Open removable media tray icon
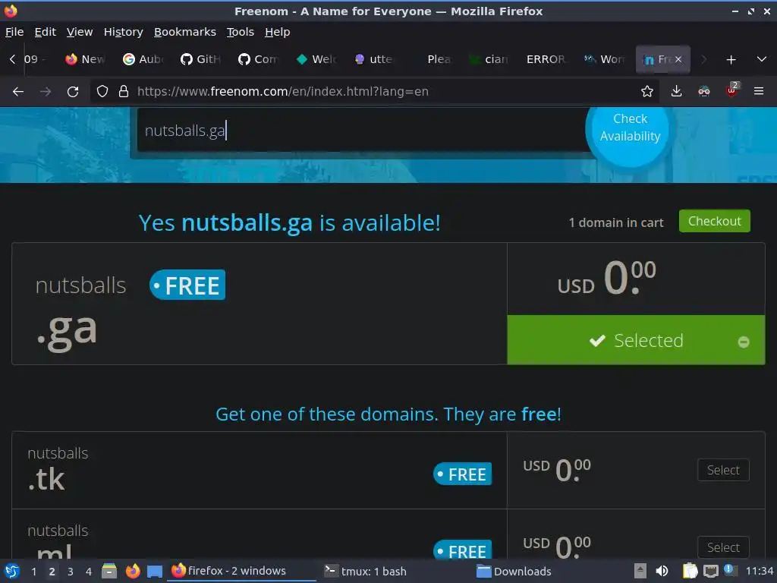 coord(640,571)
